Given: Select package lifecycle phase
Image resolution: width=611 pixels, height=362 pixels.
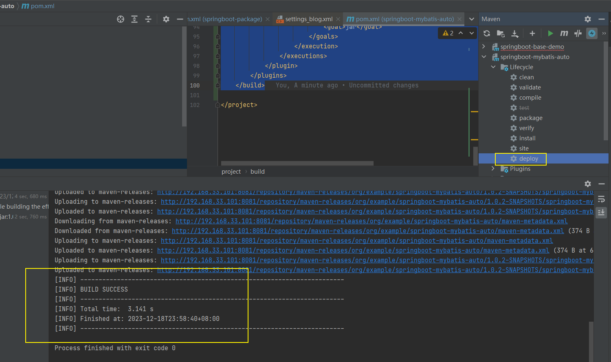Looking at the screenshot, I should tap(531, 118).
